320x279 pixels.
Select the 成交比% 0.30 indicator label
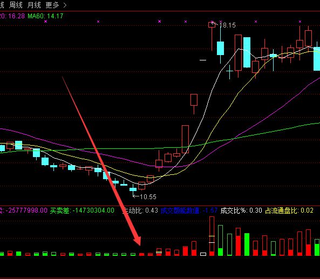241,210
